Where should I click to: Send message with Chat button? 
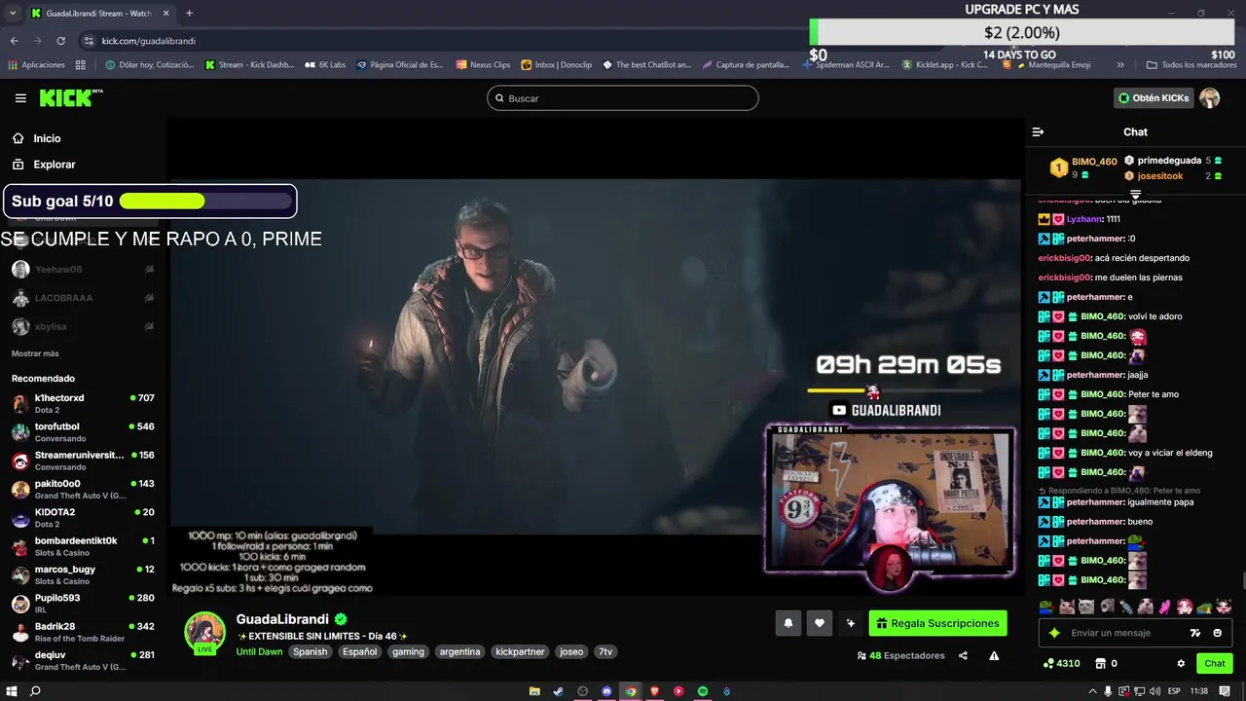tap(1215, 663)
